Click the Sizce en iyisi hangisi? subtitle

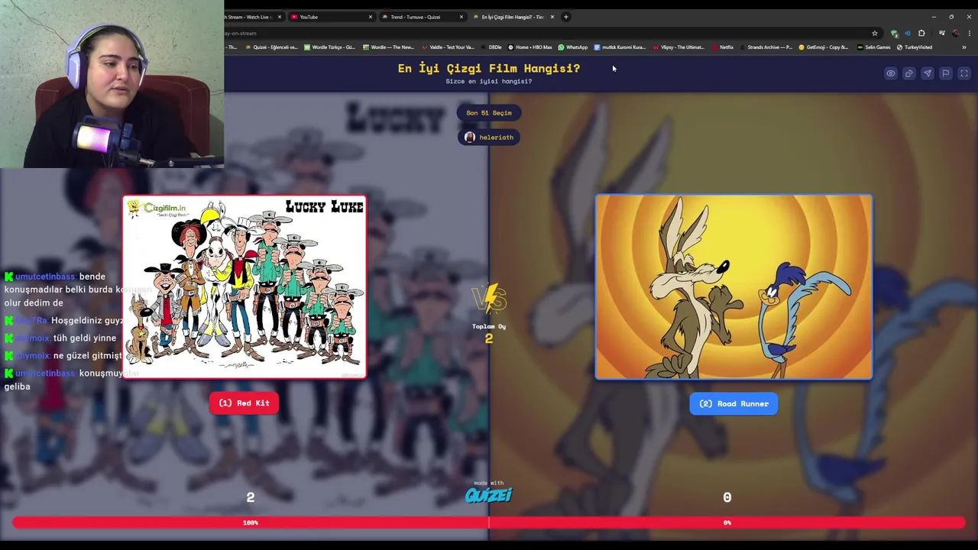click(x=489, y=81)
